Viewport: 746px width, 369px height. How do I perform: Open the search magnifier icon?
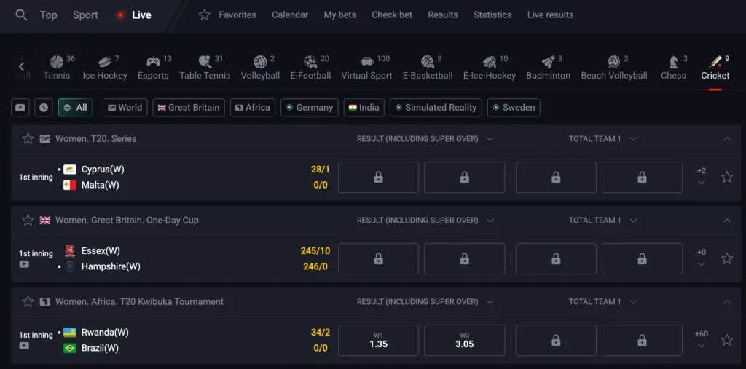(x=21, y=15)
